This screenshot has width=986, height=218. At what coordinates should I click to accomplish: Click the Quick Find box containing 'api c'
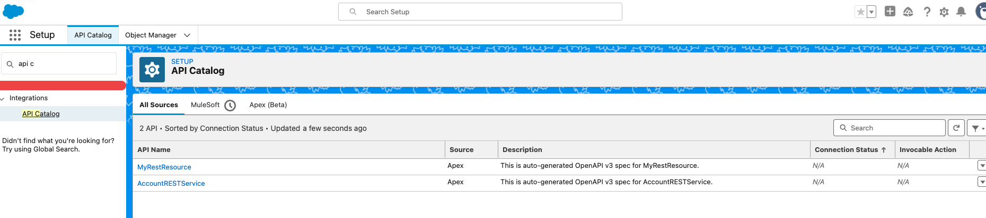59,63
